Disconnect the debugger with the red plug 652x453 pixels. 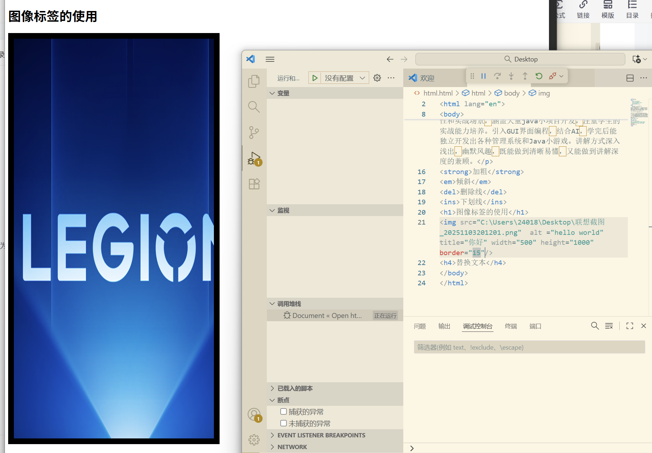553,76
